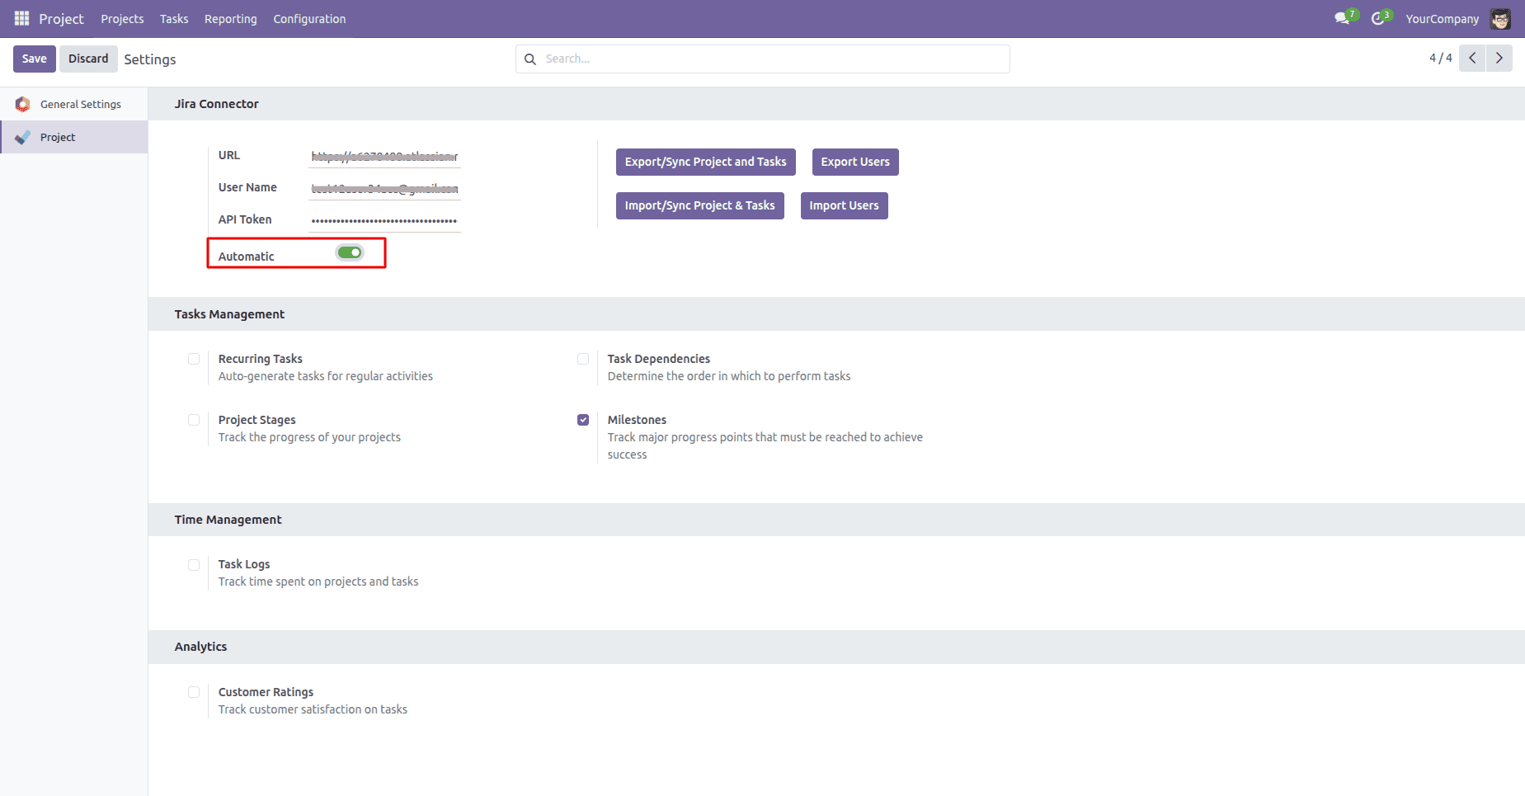Click the Customer Ratings label
The width and height of the screenshot is (1525, 796).
(x=266, y=692)
